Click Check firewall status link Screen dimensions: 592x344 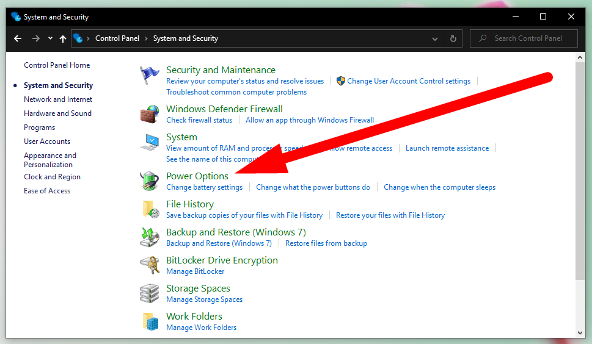coord(199,120)
